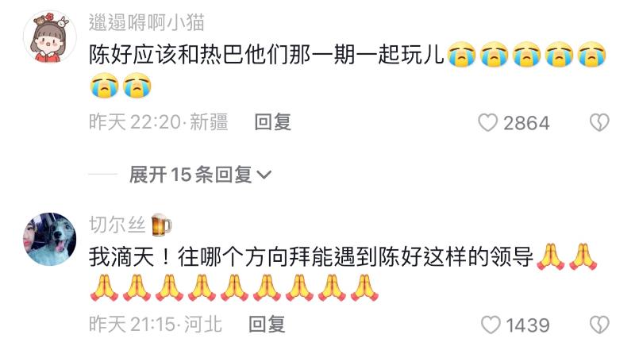Viewport: 635px width, 350px height.
Task: Click the first praying hands emoji after 领导
Action: (x=550, y=256)
